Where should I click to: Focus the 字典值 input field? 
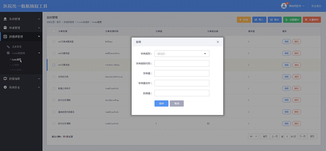[182, 73]
